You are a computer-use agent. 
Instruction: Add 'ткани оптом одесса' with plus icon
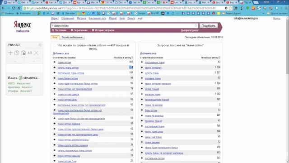(x=54, y=94)
